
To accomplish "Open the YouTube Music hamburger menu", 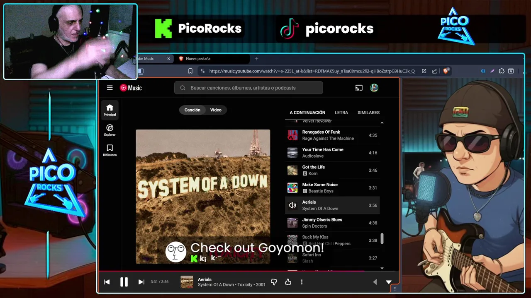I will (x=110, y=88).
